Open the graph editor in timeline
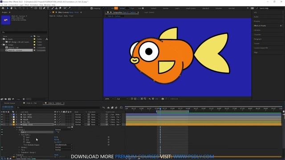 tap(121, 108)
